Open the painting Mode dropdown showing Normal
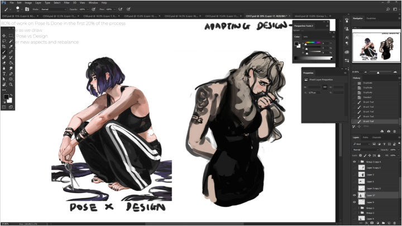The image size is (402, 226). click(54, 9)
